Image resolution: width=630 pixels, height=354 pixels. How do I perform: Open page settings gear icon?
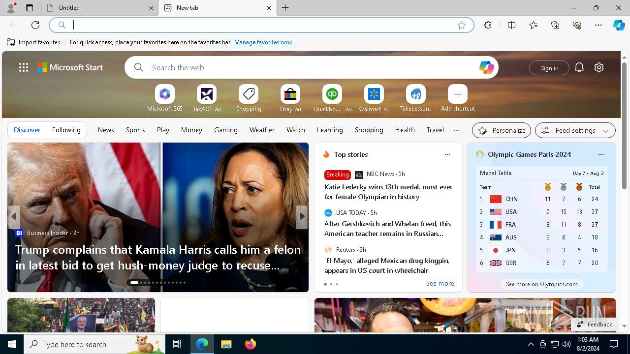[599, 68]
